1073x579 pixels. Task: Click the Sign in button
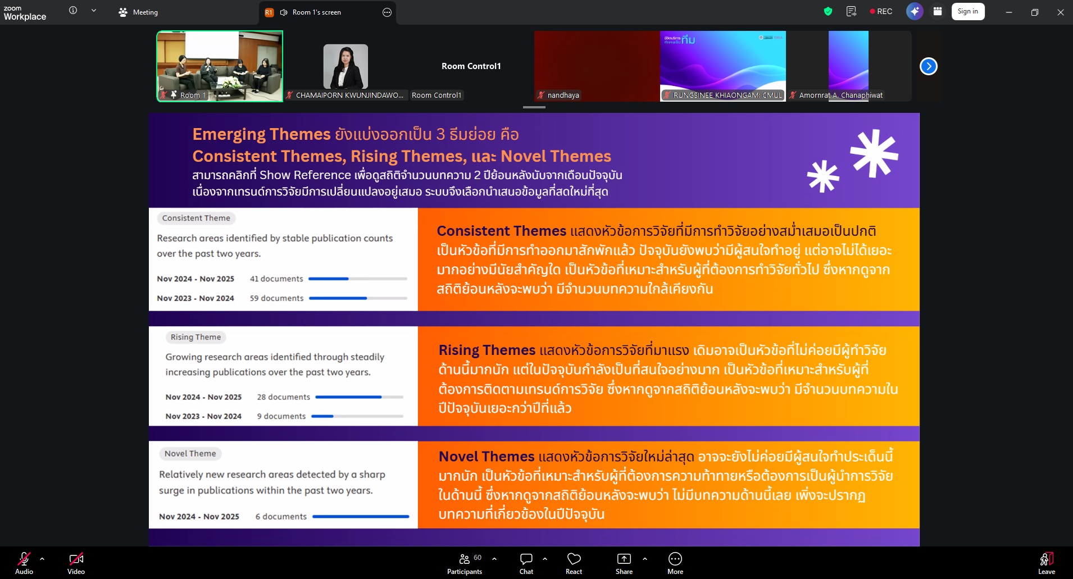click(x=967, y=12)
